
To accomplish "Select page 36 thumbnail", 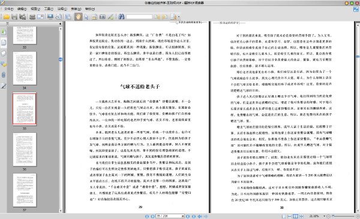I will 25,150.
